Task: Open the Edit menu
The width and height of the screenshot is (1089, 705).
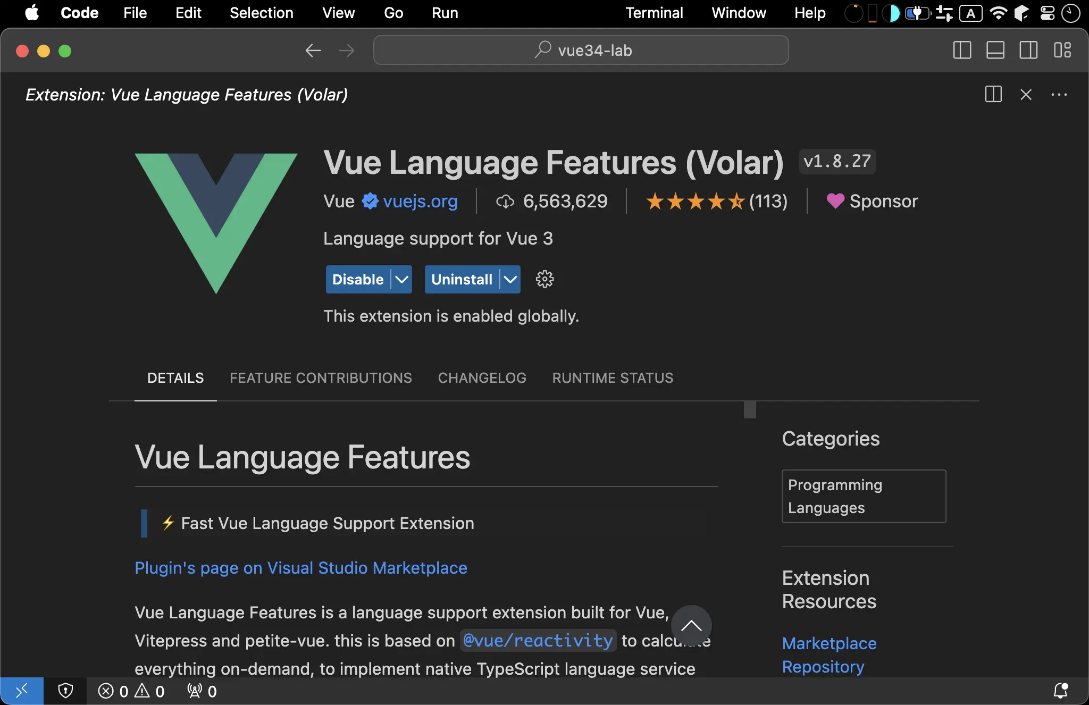Action: [x=188, y=13]
